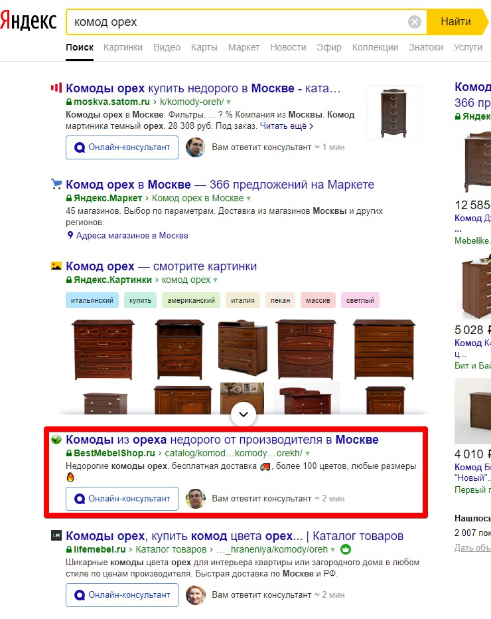This screenshot has width=491, height=619.
Task: Select the 'италия' filter chip
Action: pyautogui.click(x=243, y=300)
